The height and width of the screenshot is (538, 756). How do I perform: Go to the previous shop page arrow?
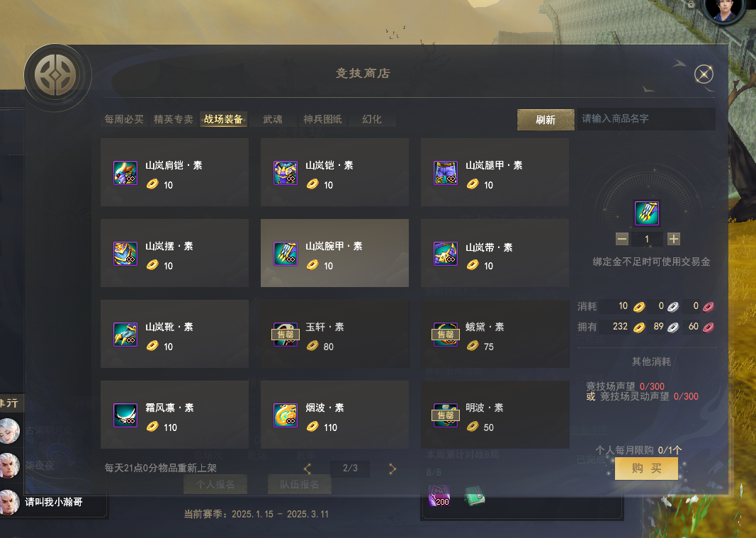[x=307, y=469]
